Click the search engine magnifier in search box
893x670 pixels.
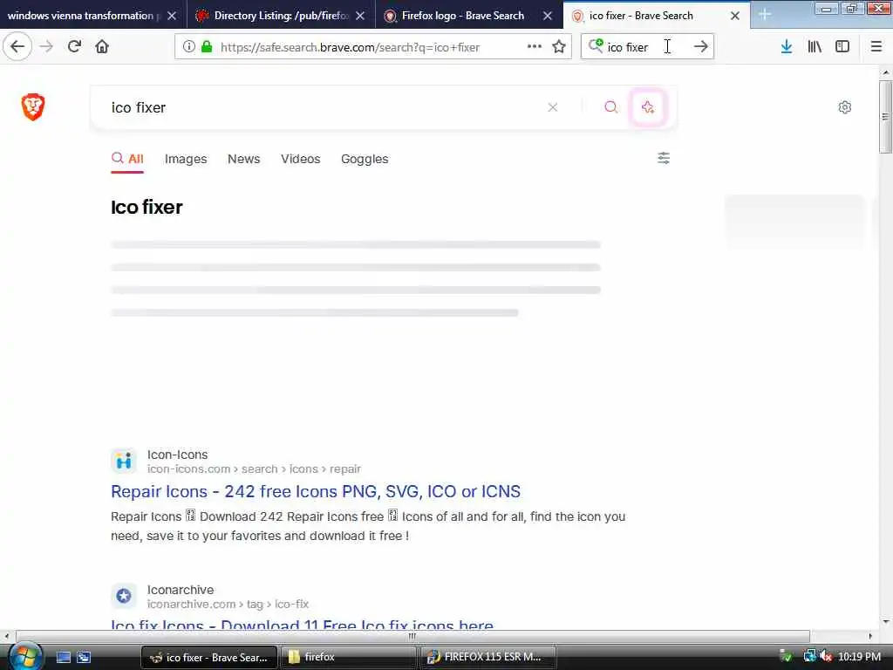tap(596, 45)
